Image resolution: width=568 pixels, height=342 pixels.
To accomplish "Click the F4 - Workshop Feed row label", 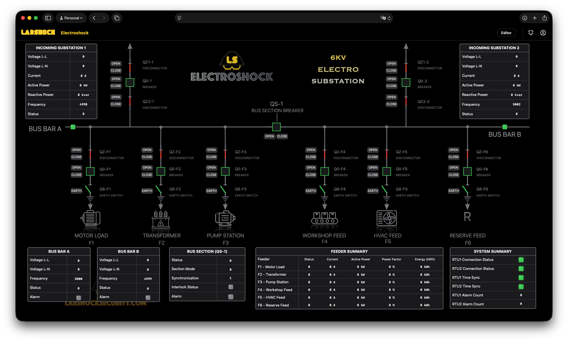I will [275, 290].
